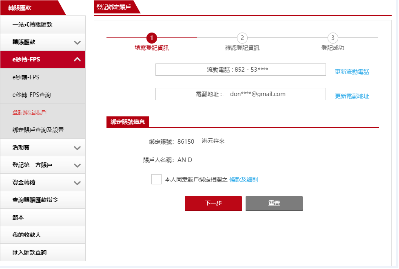
Task: Open the 更新電郵地址 link
Action: [352, 96]
